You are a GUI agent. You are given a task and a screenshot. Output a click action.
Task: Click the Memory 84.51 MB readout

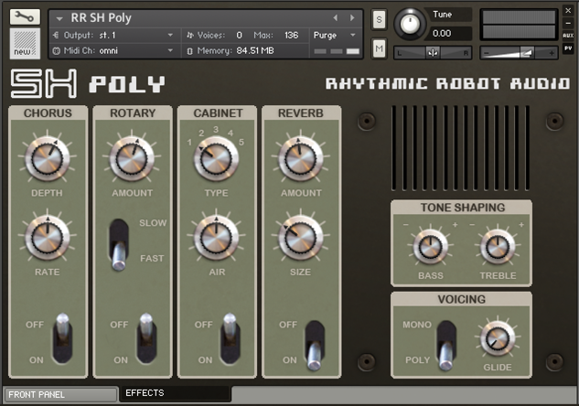click(255, 50)
